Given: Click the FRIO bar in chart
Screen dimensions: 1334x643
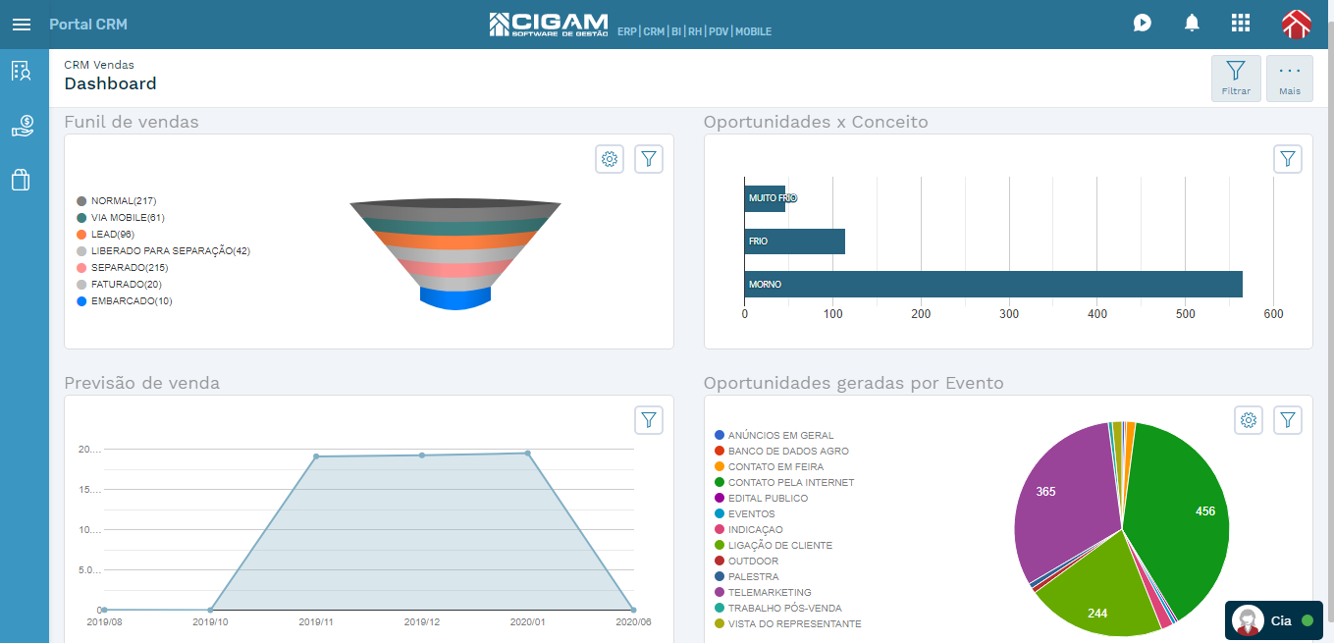Looking at the screenshot, I should coord(794,241).
